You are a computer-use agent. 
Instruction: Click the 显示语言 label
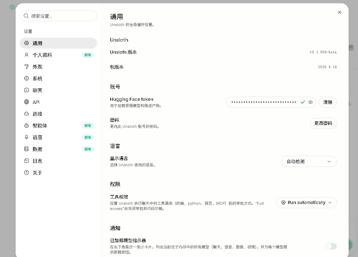coord(119,158)
